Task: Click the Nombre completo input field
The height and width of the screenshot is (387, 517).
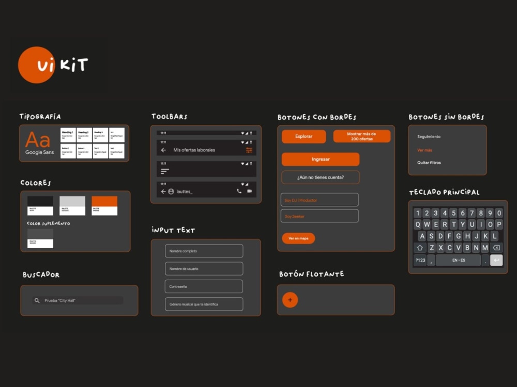Action: point(204,251)
